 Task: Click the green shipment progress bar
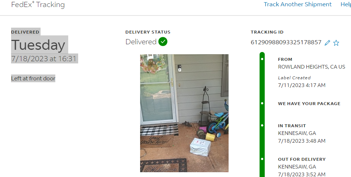[262, 115]
